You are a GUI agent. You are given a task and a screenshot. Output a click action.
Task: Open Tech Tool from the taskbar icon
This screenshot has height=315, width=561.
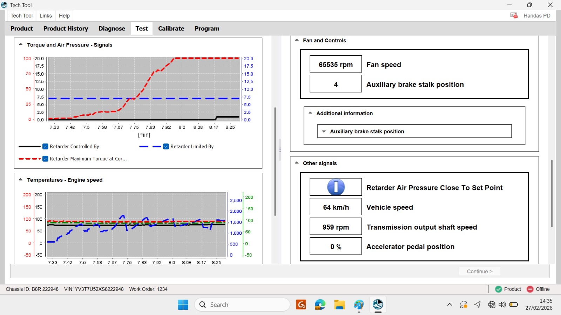378,304
